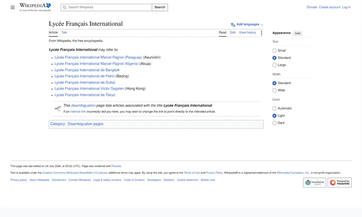Open the main menu hamburger icon
Viewport: 362px width, 217px height.
(x=12, y=7)
